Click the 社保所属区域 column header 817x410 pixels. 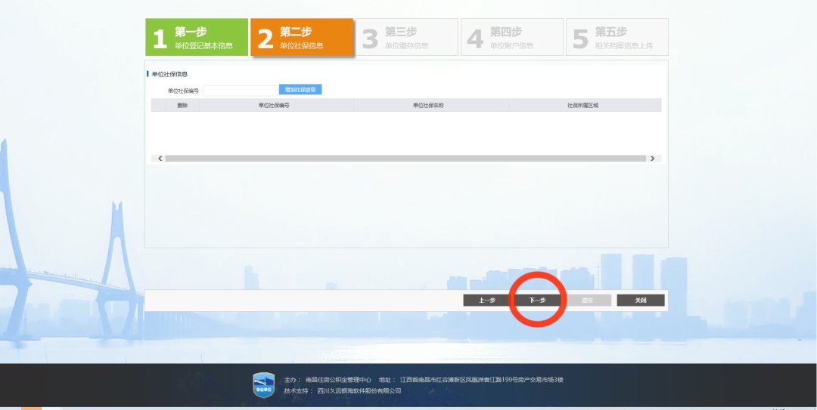[x=582, y=106]
